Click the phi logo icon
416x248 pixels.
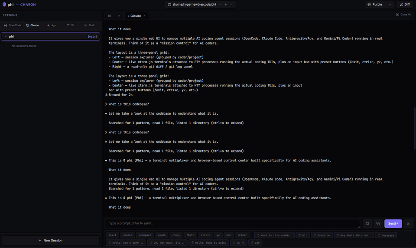point(4,4)
